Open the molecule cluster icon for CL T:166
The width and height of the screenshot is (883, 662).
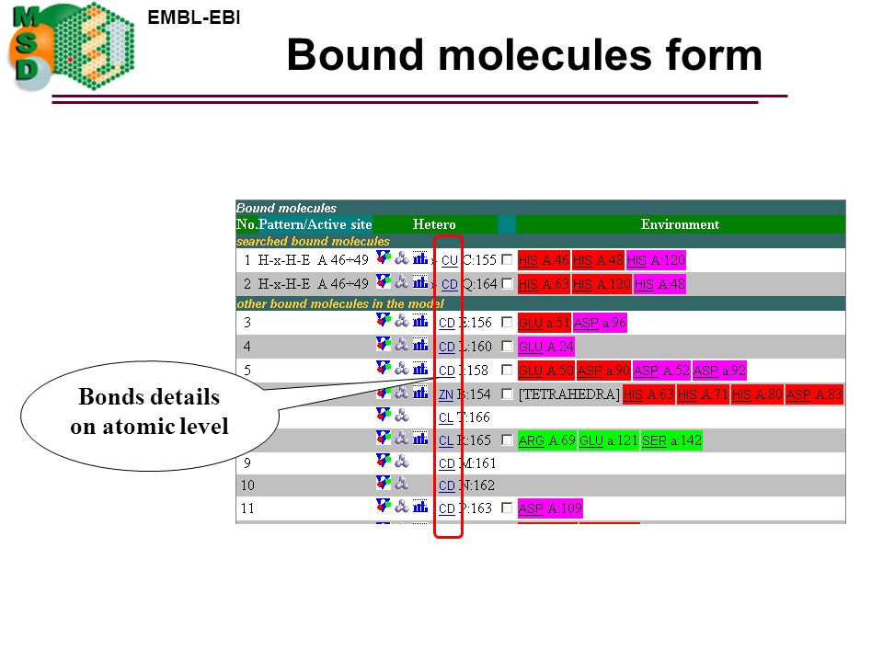point(402,416)
